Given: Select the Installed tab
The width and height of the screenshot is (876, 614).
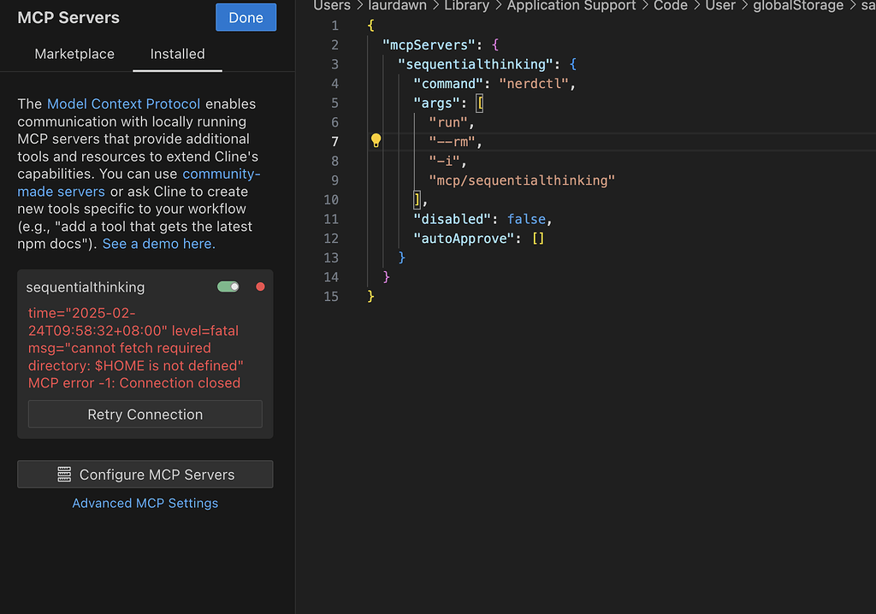Looking at the screenshot, I should [177, 54].
